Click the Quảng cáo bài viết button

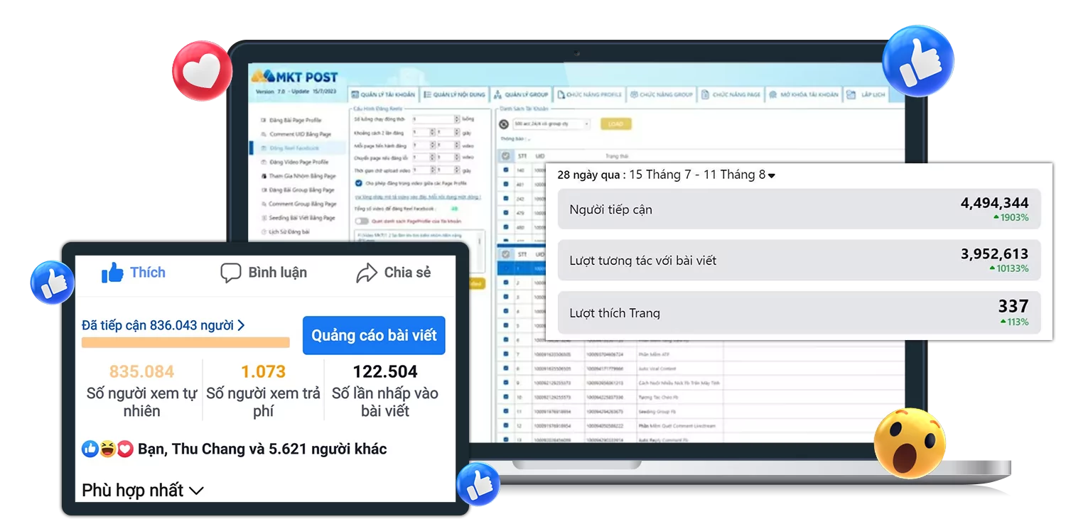374,335
